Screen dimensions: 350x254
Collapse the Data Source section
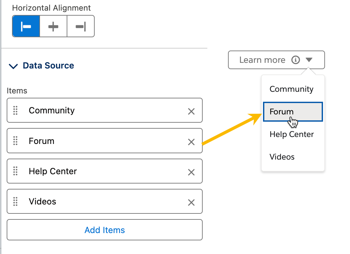(13, 66)
